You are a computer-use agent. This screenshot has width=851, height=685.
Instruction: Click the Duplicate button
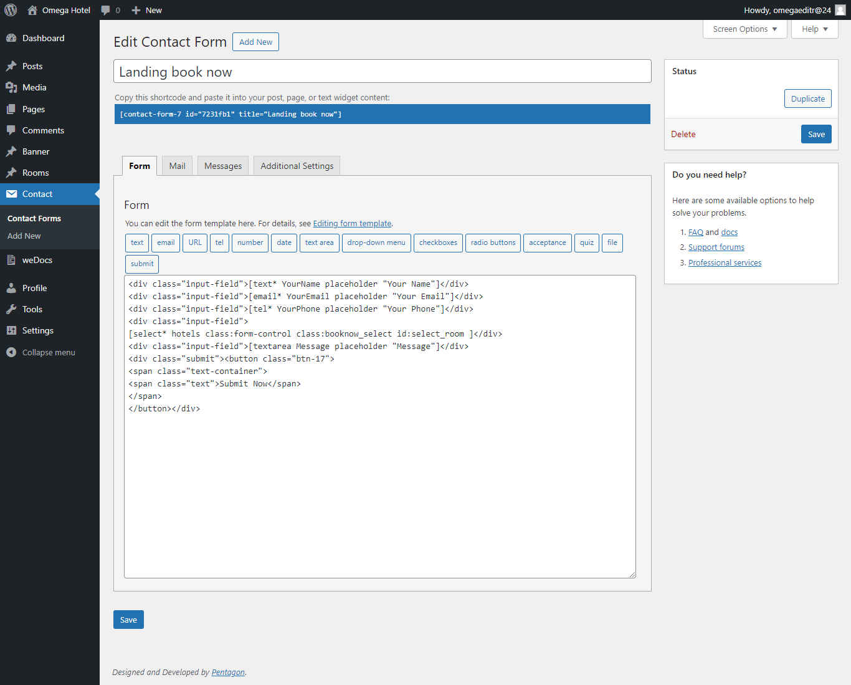(x=807, y=98)
